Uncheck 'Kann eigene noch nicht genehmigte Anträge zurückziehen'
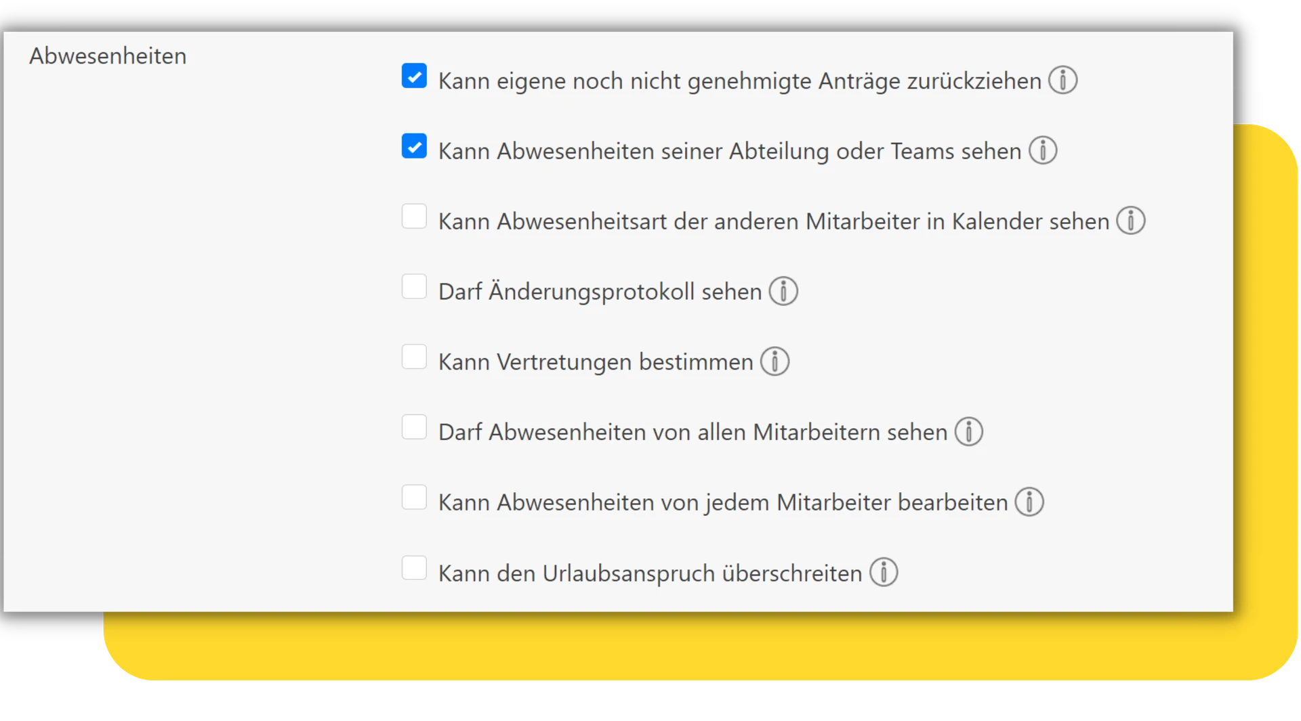The image size is (1301, 721). click(414, 76)
